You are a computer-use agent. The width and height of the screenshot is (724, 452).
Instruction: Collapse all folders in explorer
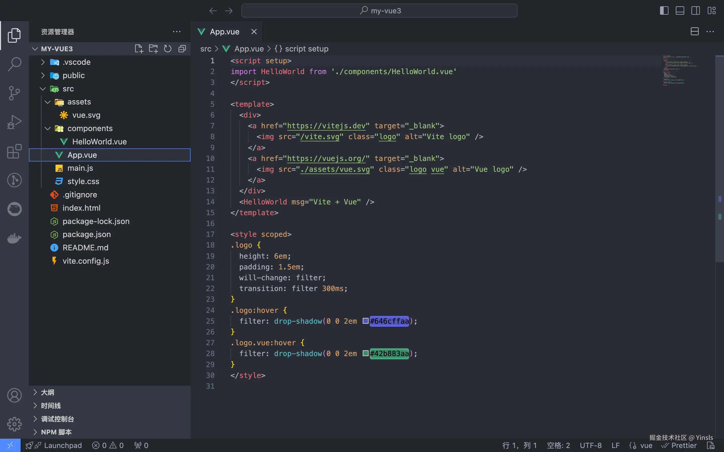(x=182, y=49)
